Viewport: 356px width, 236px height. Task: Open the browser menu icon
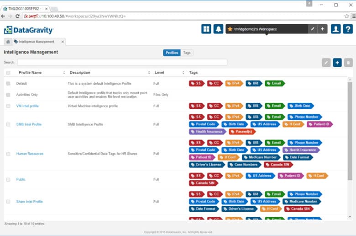[354, 16]
